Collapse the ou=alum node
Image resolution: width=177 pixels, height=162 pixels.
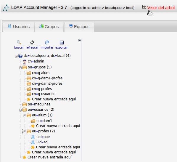[x=25, y=116]
